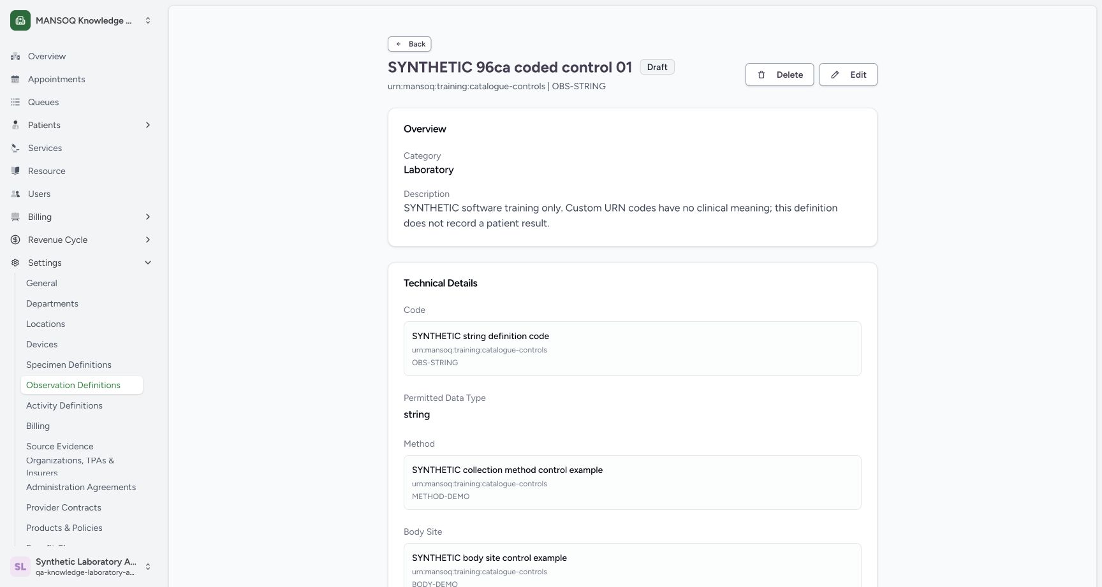The image size is (1102, 587).
Task: Click the trash icon in Delete button
Action: click(761, 75)
